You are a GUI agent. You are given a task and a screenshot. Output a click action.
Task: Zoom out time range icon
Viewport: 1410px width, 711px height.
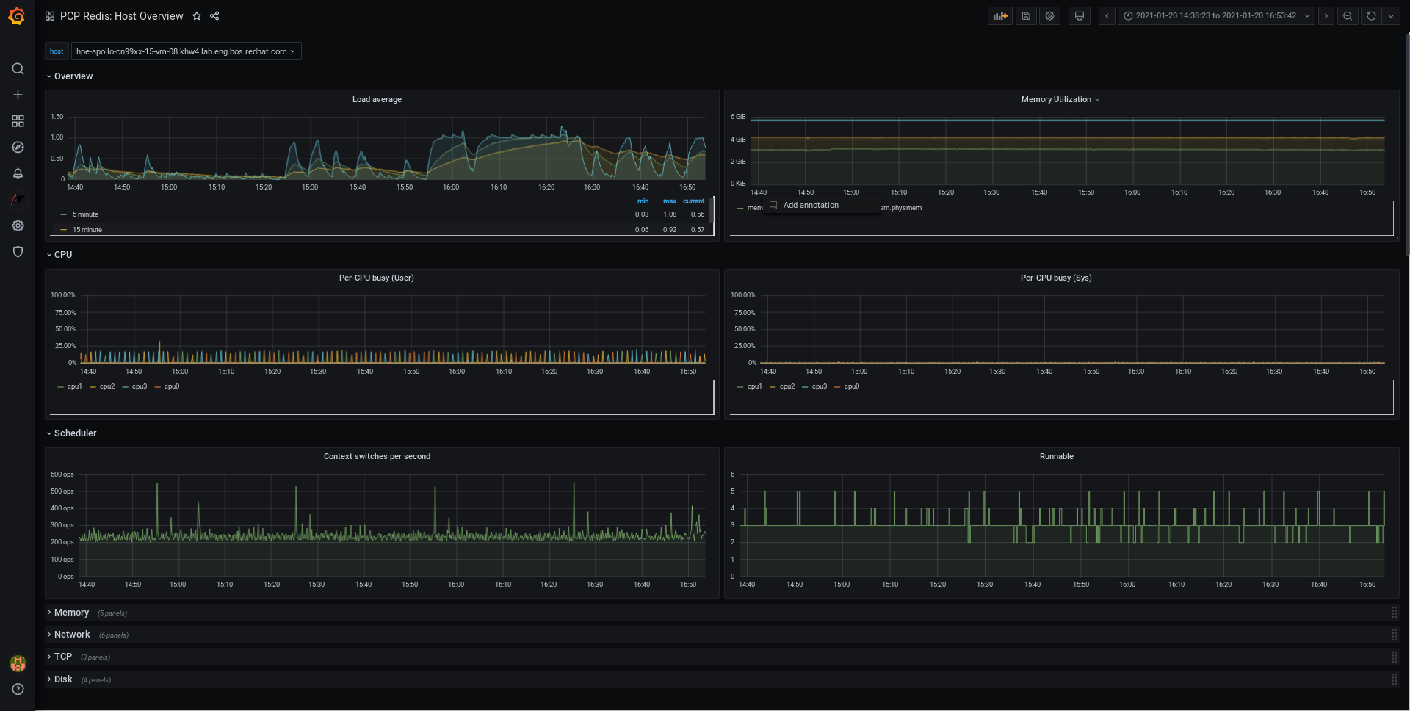coord(1348,16)
